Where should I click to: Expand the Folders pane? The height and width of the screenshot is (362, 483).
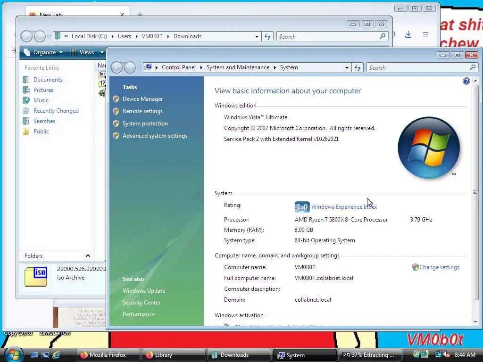tap(88, 256)
